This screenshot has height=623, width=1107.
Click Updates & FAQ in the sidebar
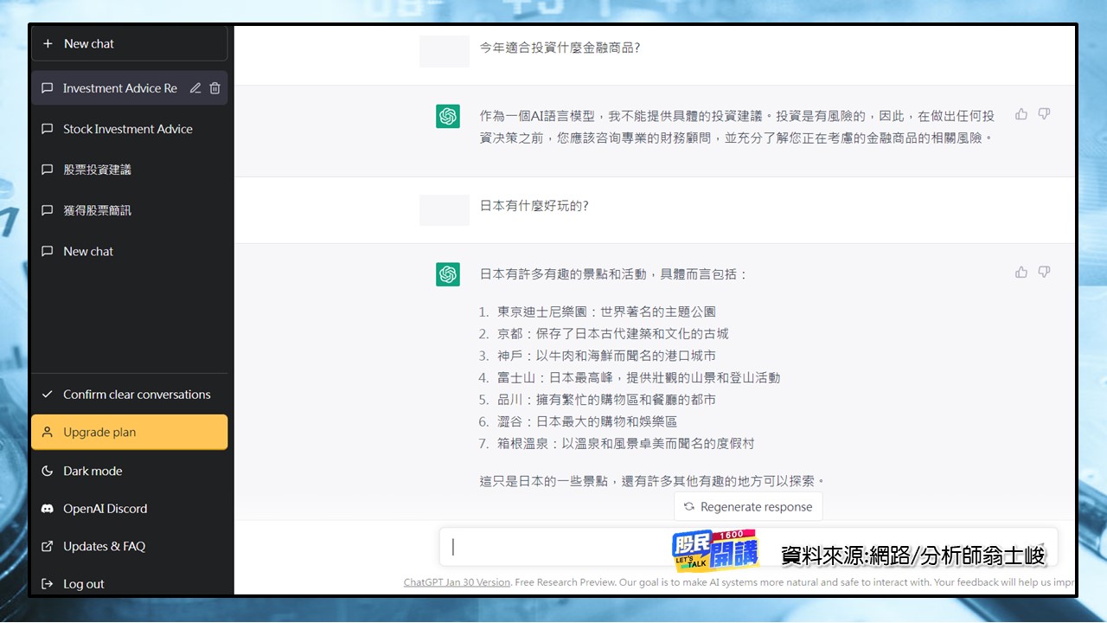(x=104, y=546)
